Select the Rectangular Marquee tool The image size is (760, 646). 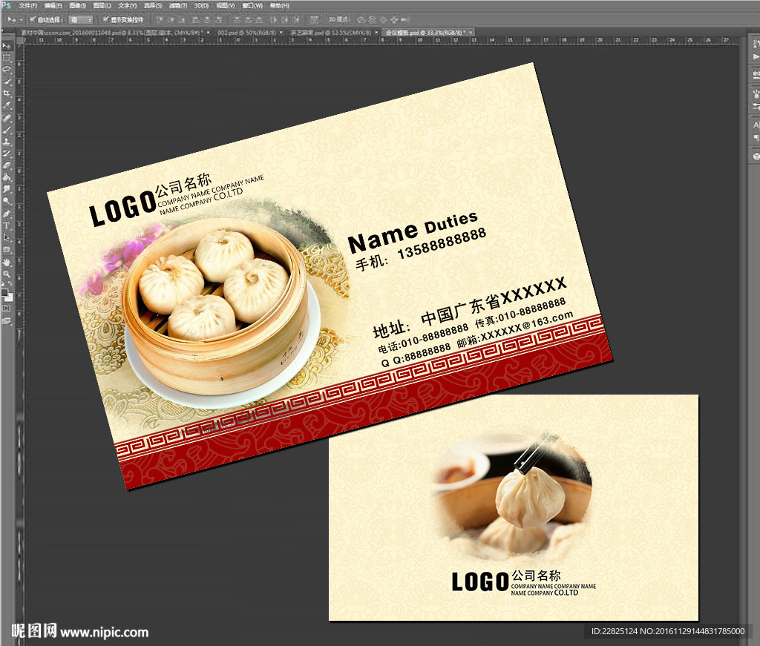[x=6, y=58]
